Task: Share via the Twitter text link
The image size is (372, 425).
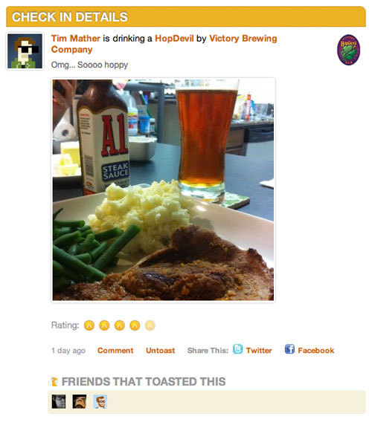Action: pos(259,351)
